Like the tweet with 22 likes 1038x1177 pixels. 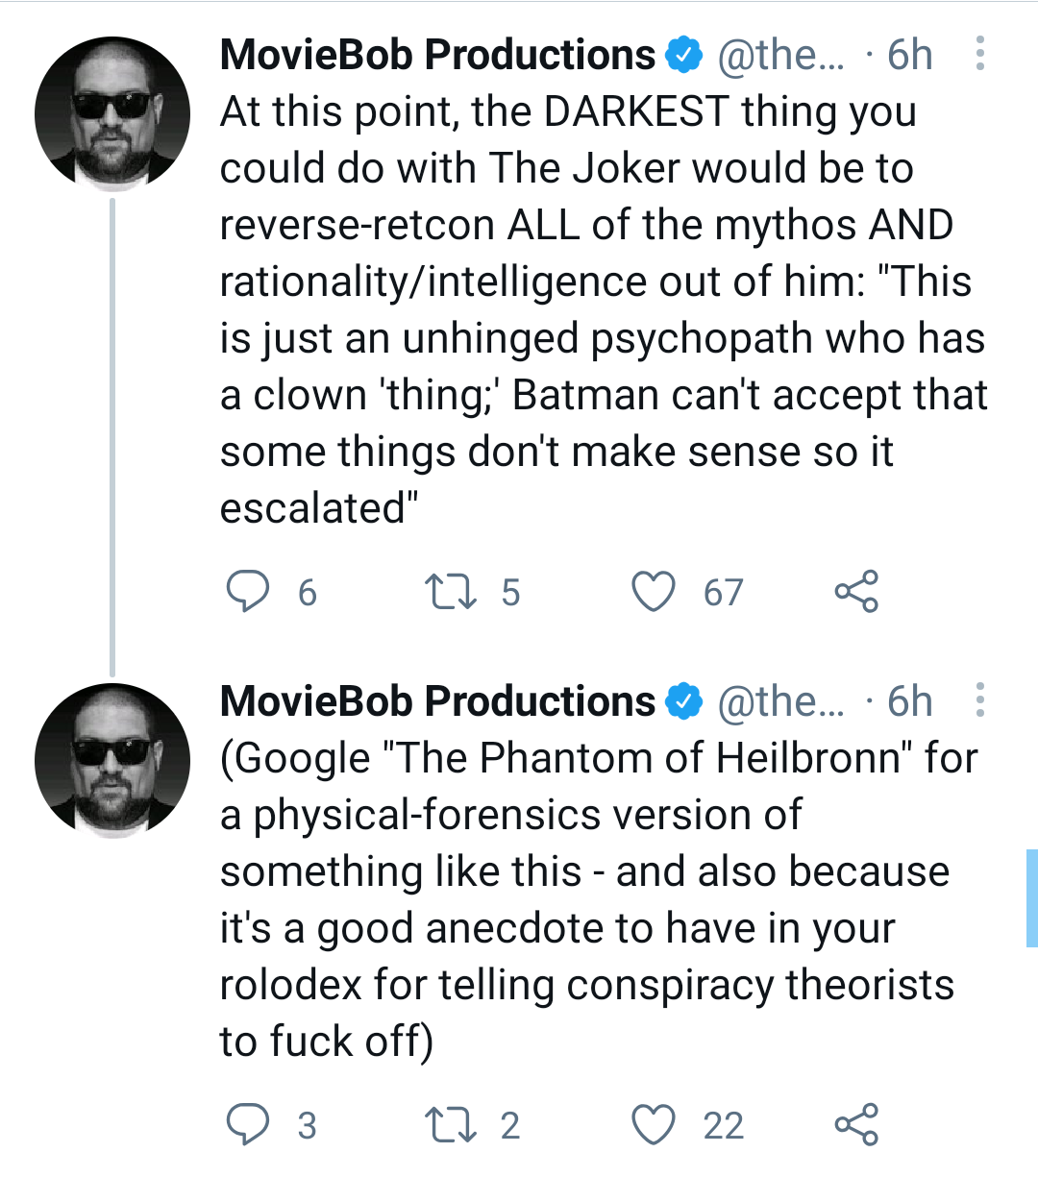coord(654,1124)
